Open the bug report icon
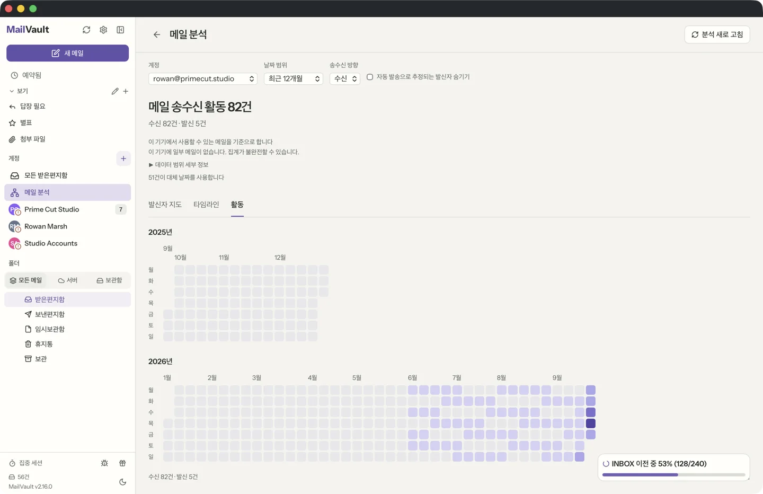This screenshot has width=763, height=494. [x=104, y=463]
